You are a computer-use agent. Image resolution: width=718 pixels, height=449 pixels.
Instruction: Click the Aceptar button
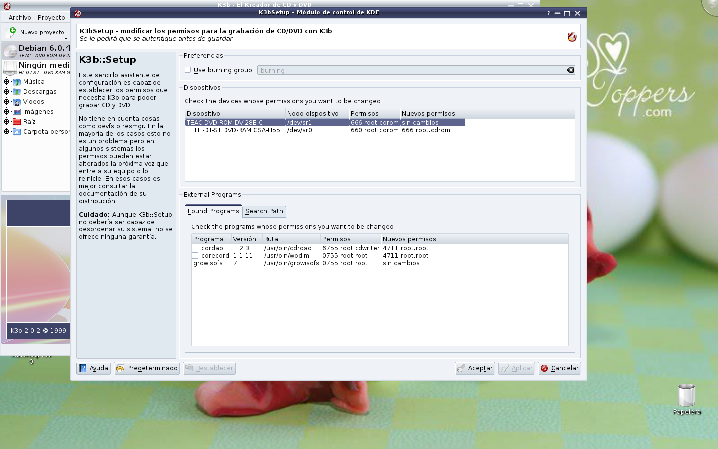[x=475, y=368]
